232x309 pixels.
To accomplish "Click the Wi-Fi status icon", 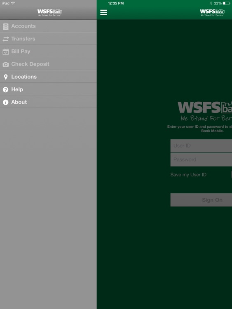I will click(x=13, y=3).
